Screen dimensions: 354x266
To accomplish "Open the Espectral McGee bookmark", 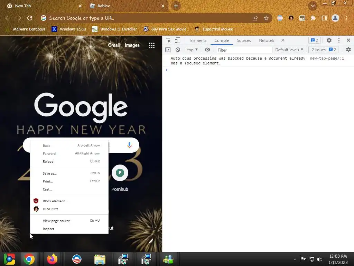I will pyautogui.click(x=214, y=29).
